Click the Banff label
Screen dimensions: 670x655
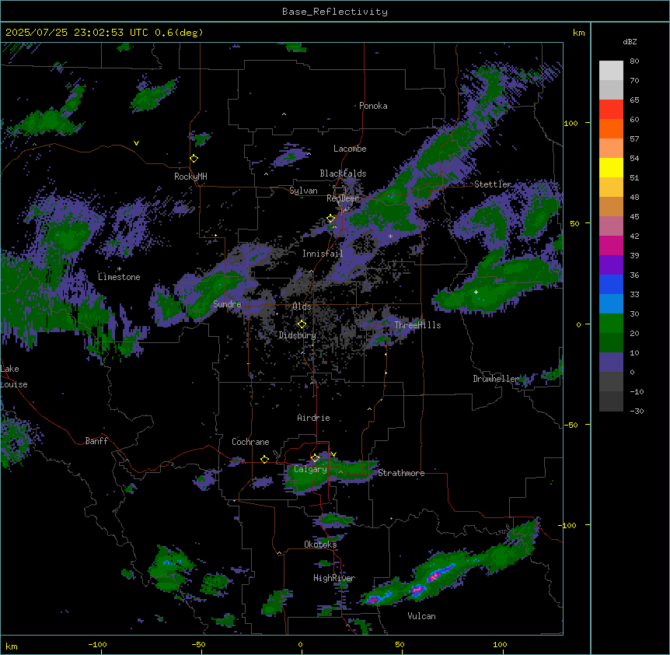(x=96, y=441)
